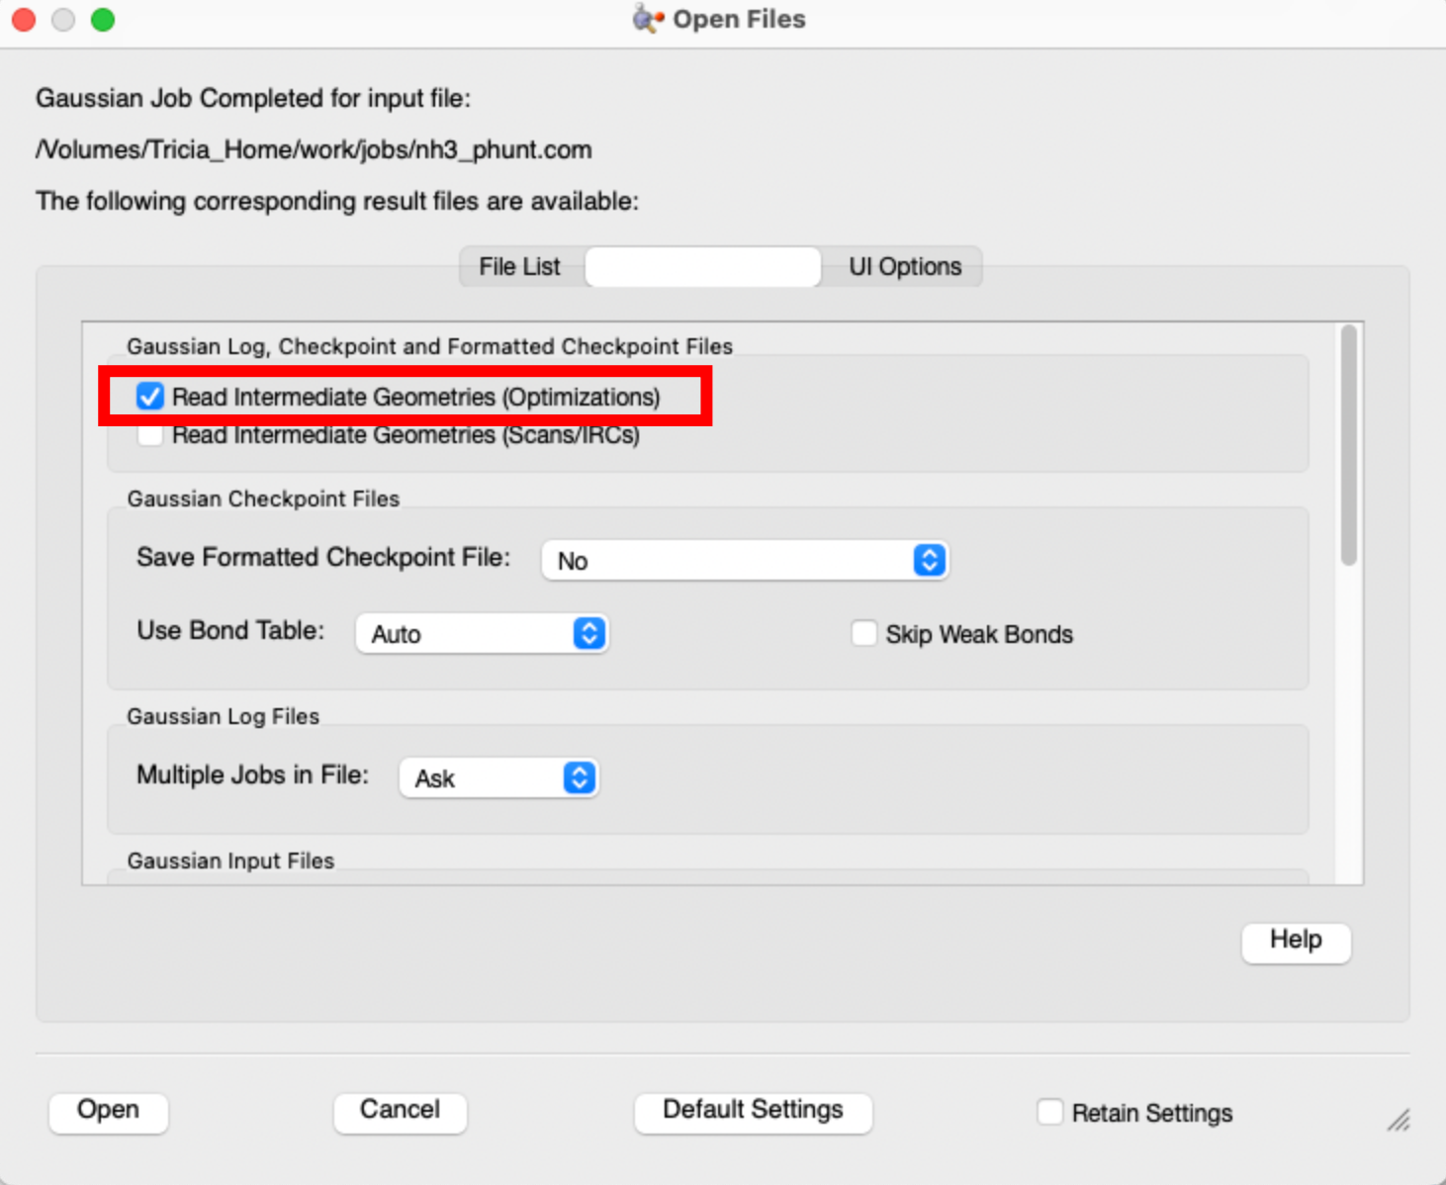This screenshot has height=1185, width=1446.
Task: Click the 'Use Bond Table:' label
Action: [230, 631]
